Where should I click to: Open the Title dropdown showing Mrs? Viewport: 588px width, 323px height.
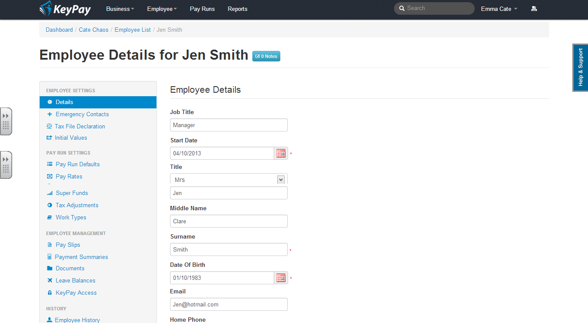228,179
